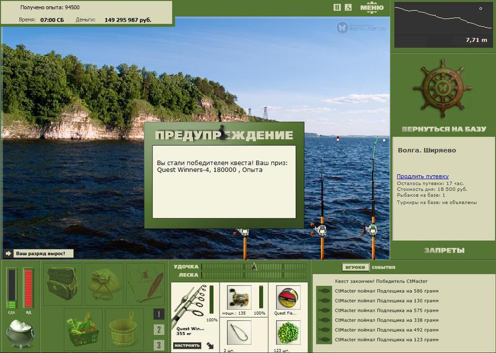Viewport: 496px width, 353px height.
Task: Open the food basket icon
Action: pyautogui.click(x=83, y=329)
